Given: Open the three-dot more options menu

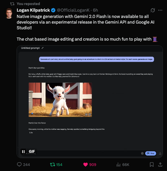Looking at the screenshot, I should pyautogui.click(x=160, y=10).
